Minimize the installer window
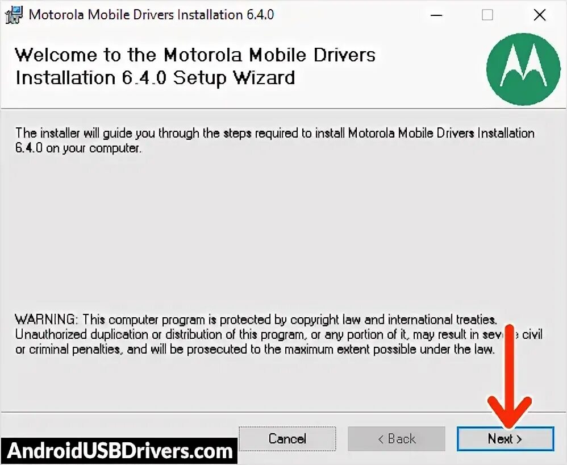The width and height of the screenshot is (567, 465). [436, 15]
